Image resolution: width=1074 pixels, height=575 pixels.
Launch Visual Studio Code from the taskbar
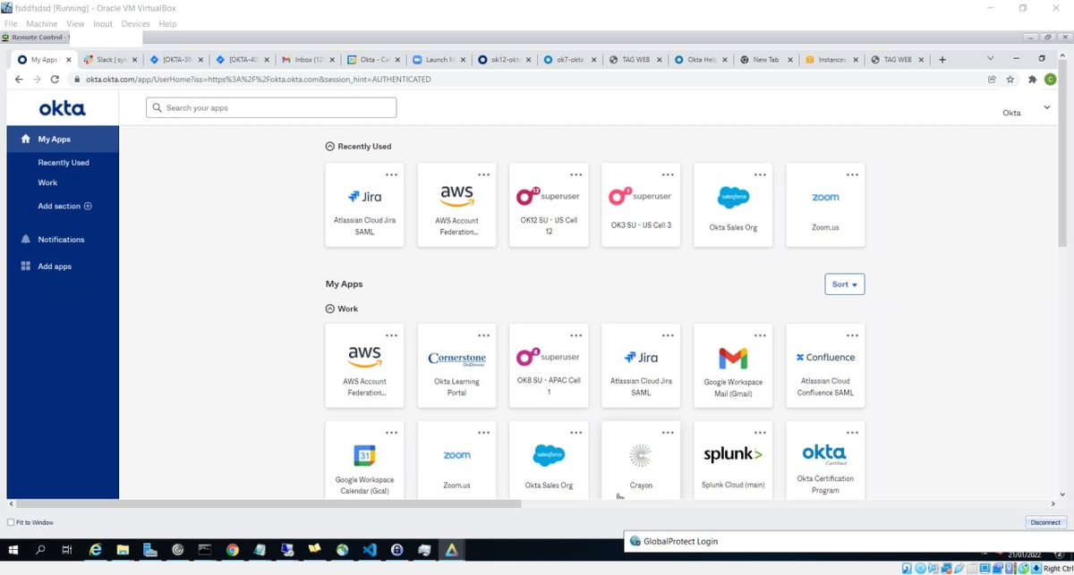[369, 549]
